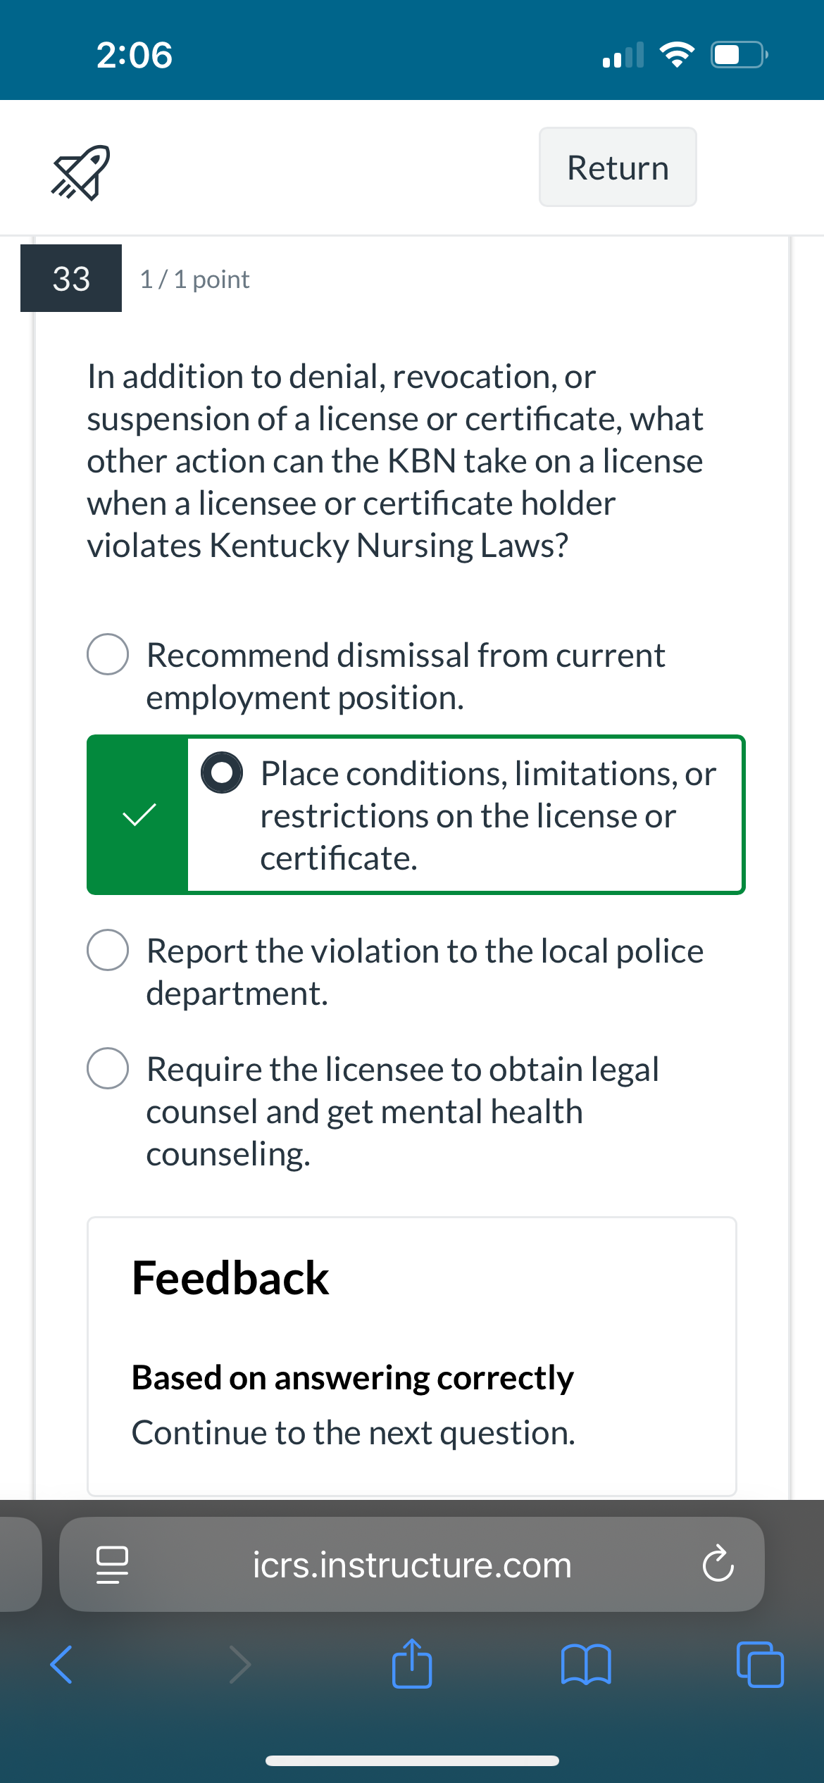Show all open Safari tabs

[x=760, y=1665]
